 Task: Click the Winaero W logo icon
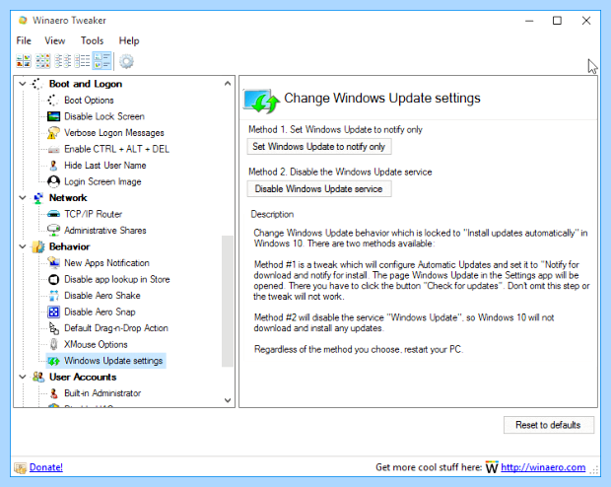[492, 467]
